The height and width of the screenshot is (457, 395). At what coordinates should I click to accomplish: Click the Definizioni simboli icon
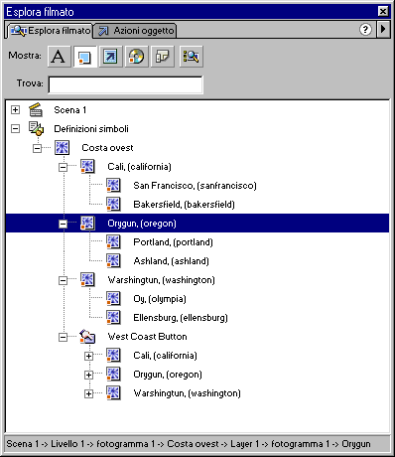pos(36,128)
